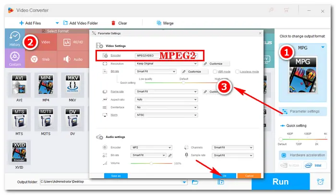Screen dimensions: 336x195
Task: Click the batch film icon beside folder
Action: [x=221, y=182]
